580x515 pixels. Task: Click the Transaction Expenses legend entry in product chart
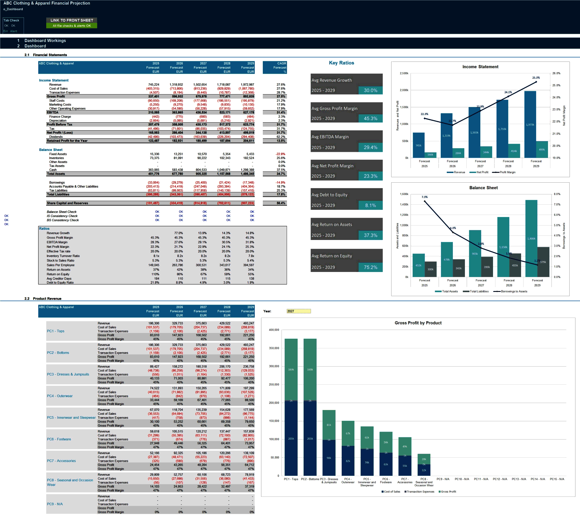pos(419,492)
